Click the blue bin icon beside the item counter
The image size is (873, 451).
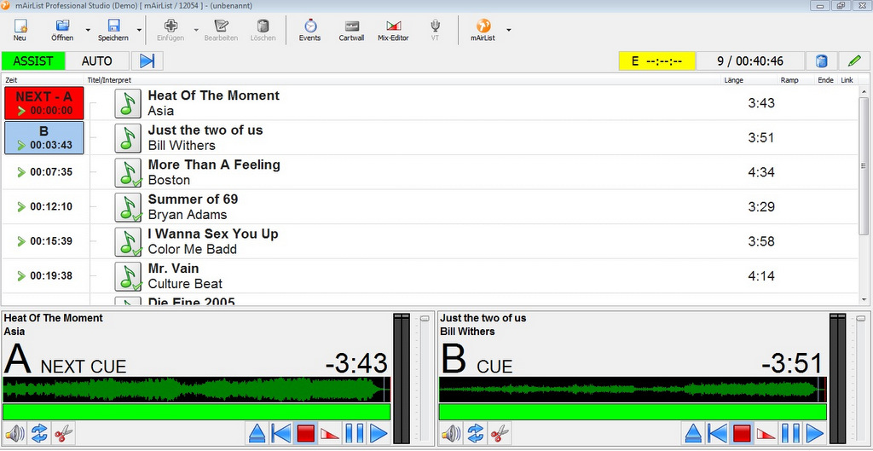pyautogui.click(x=822, y=61)
